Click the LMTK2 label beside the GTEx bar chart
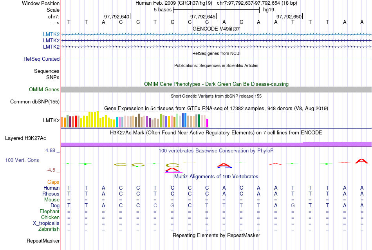372x250 pixels. coord(51,120)
